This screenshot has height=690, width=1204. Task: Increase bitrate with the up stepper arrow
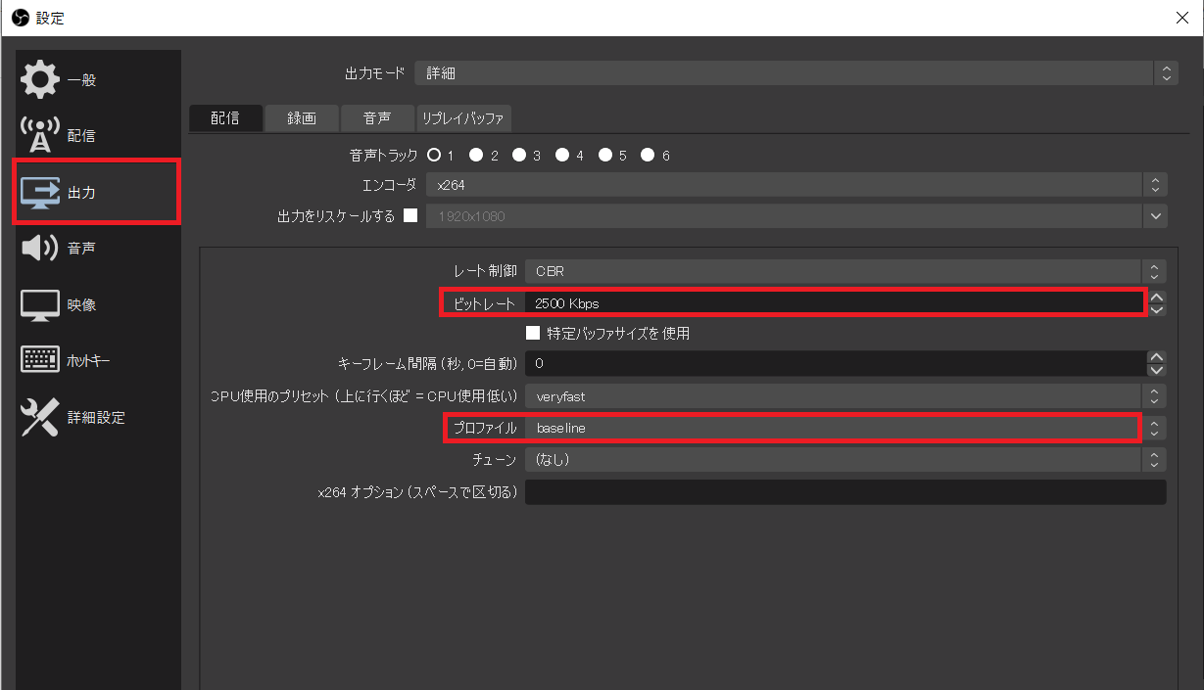pyautogui.click(x=1157, y=298)
